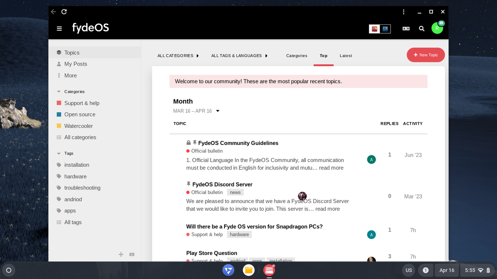The width and height of the screenshot is (497, 279).
Task: Click the avatar A on Snapdragon row
Action: pos(371,235)
